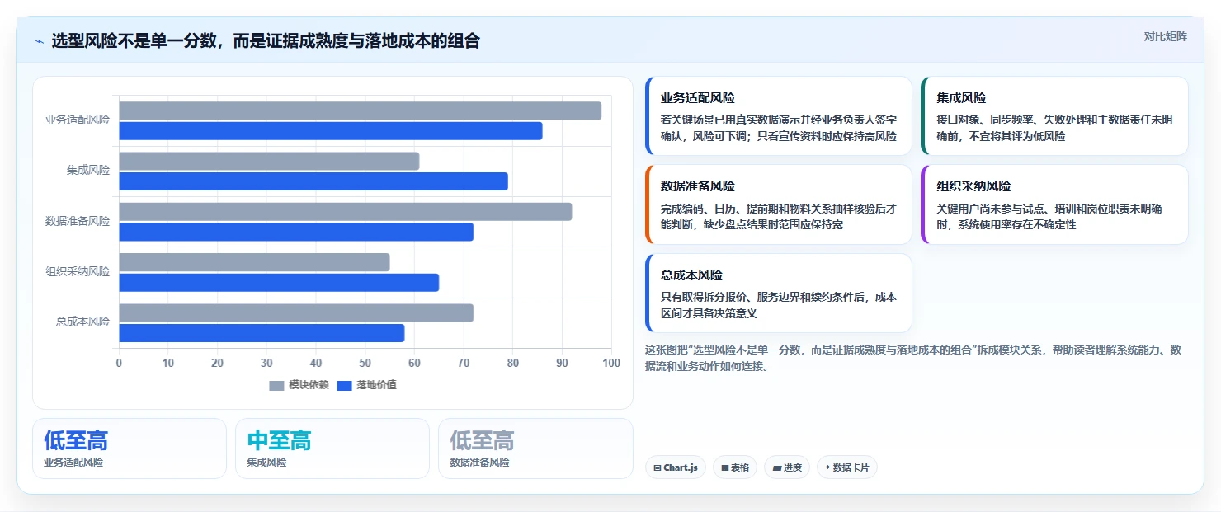Click the 进度 tag chip
This screenshot has width=1221, height=512.
787,467
